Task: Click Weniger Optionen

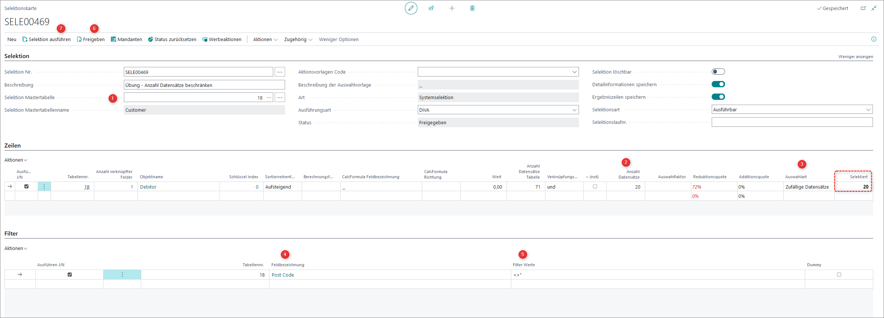Action: tap(339, 39)
